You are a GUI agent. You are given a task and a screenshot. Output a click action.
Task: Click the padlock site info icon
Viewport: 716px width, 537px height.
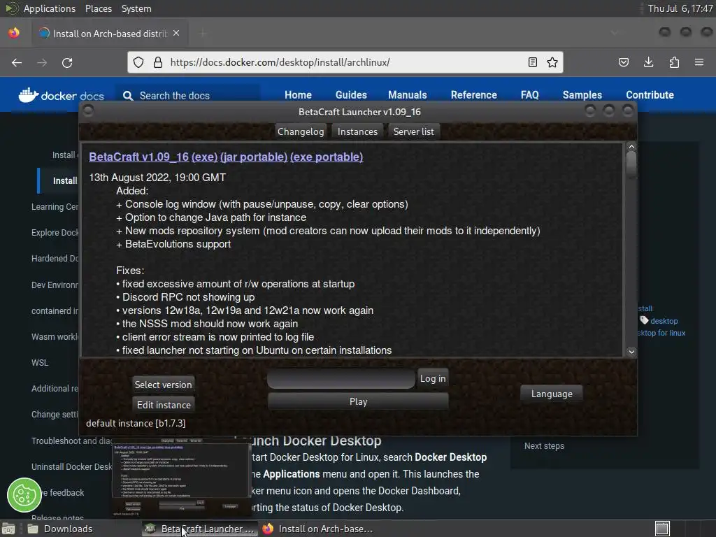[158, 62]
